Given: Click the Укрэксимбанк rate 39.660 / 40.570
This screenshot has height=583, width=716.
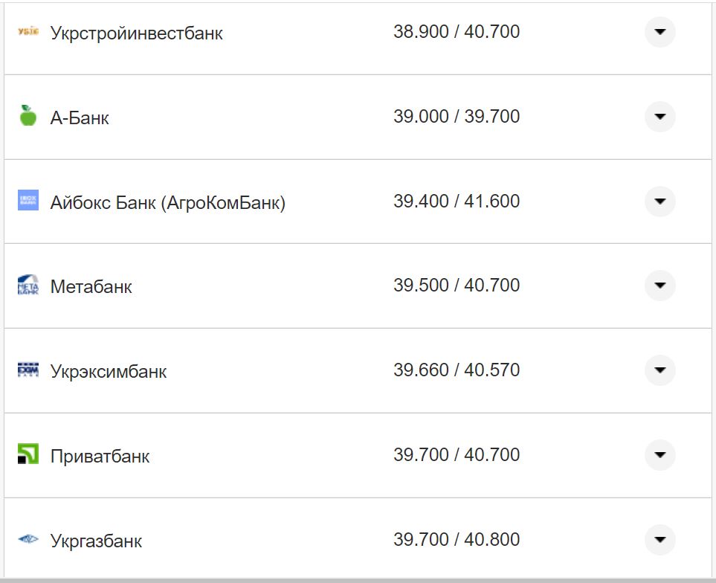Looking at the screenshot, I should [x=456, y=370].
